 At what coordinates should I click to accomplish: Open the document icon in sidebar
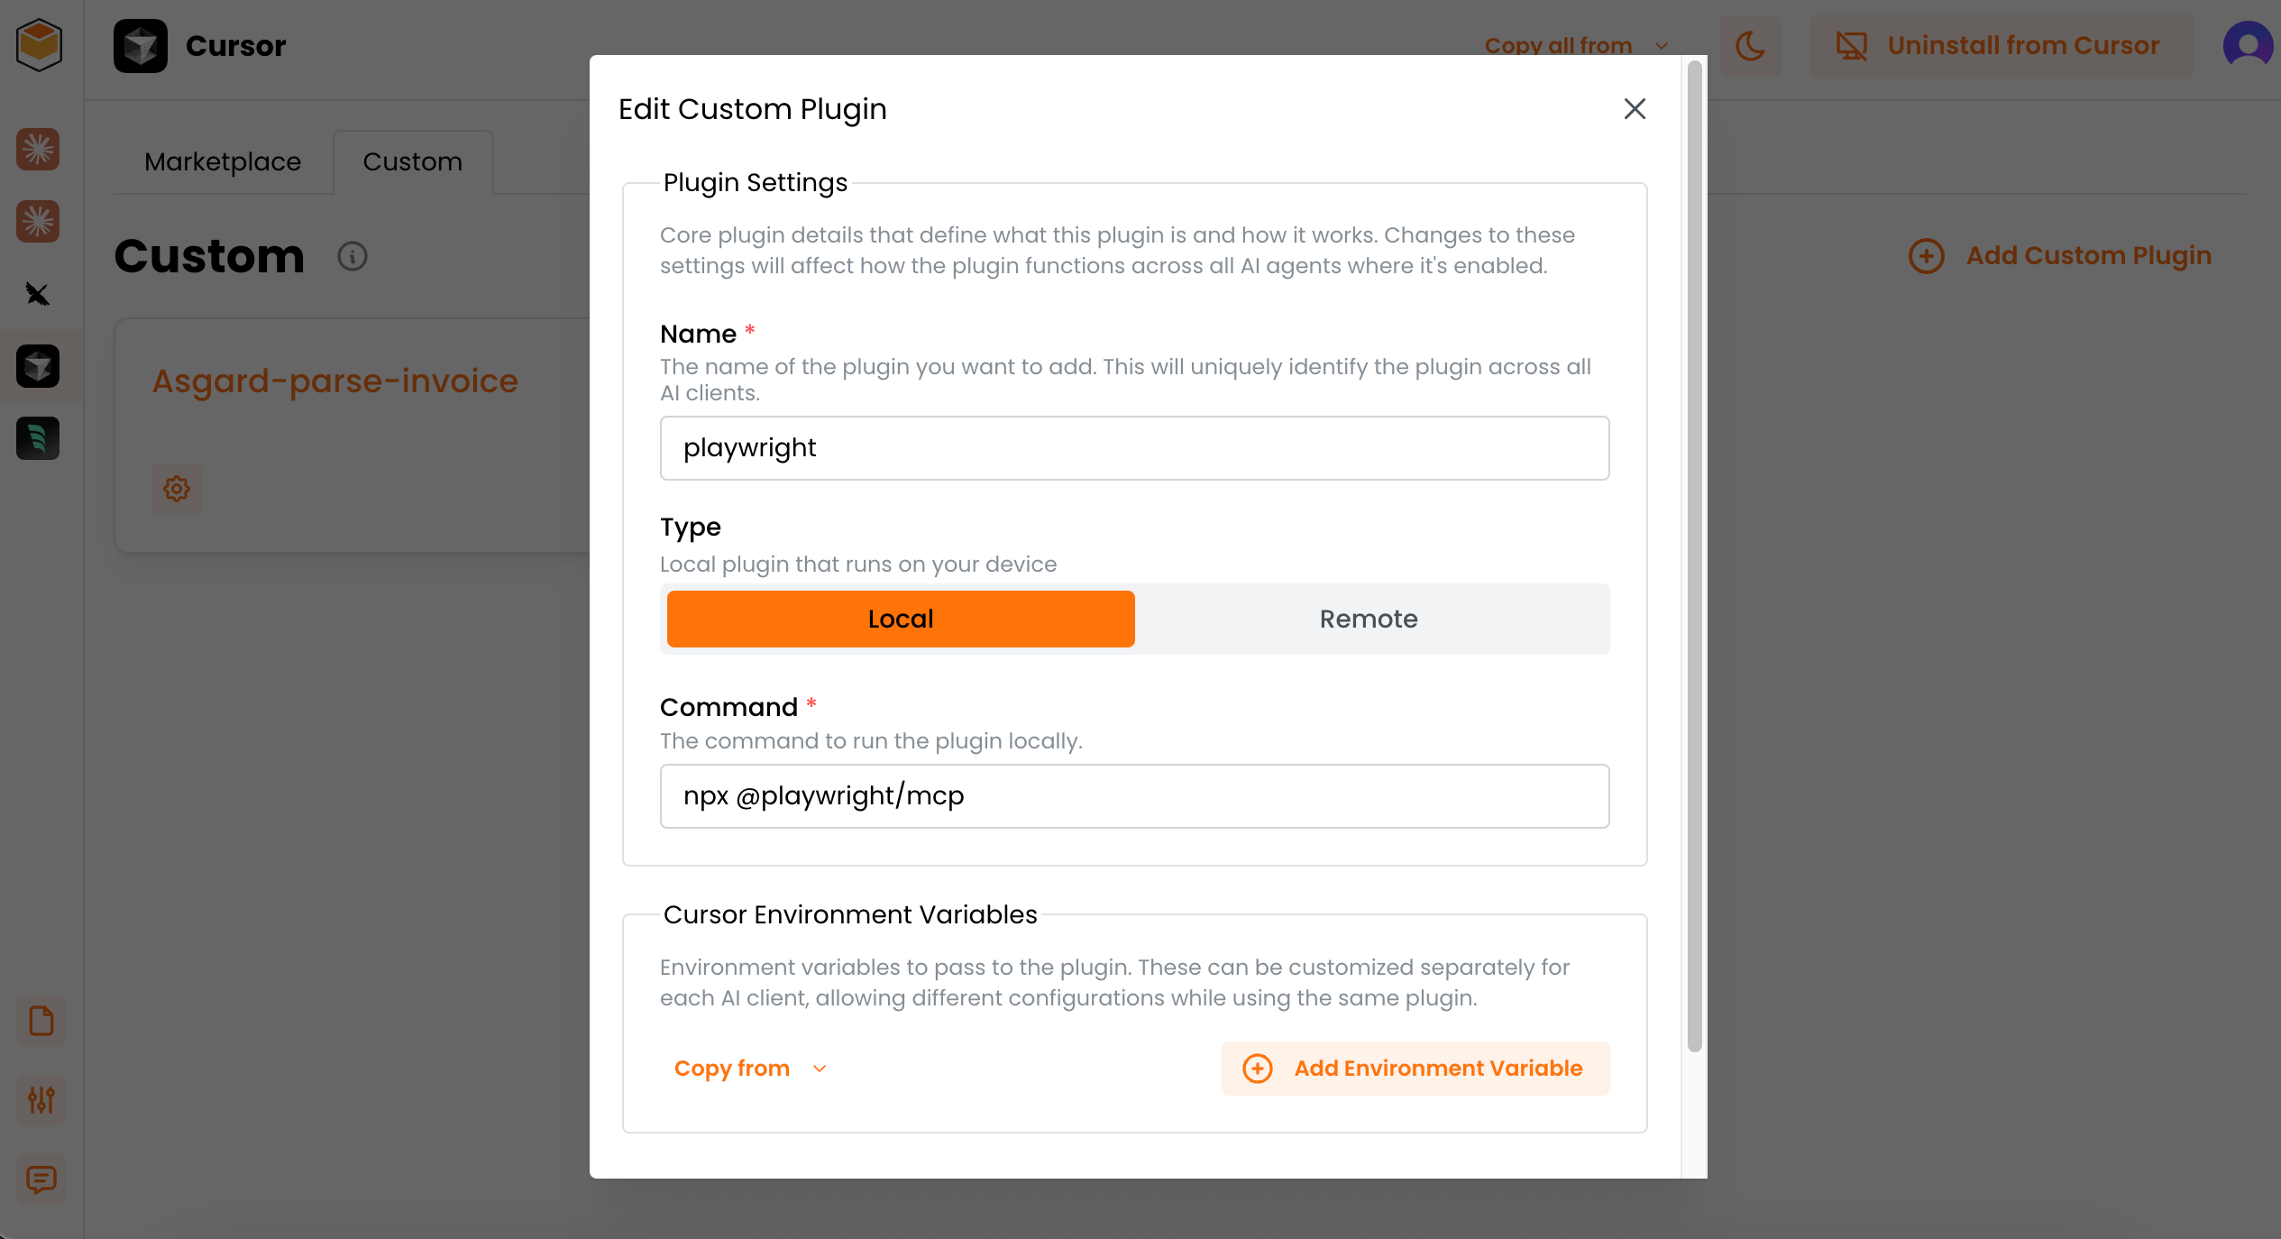(x=41, y=1021)
